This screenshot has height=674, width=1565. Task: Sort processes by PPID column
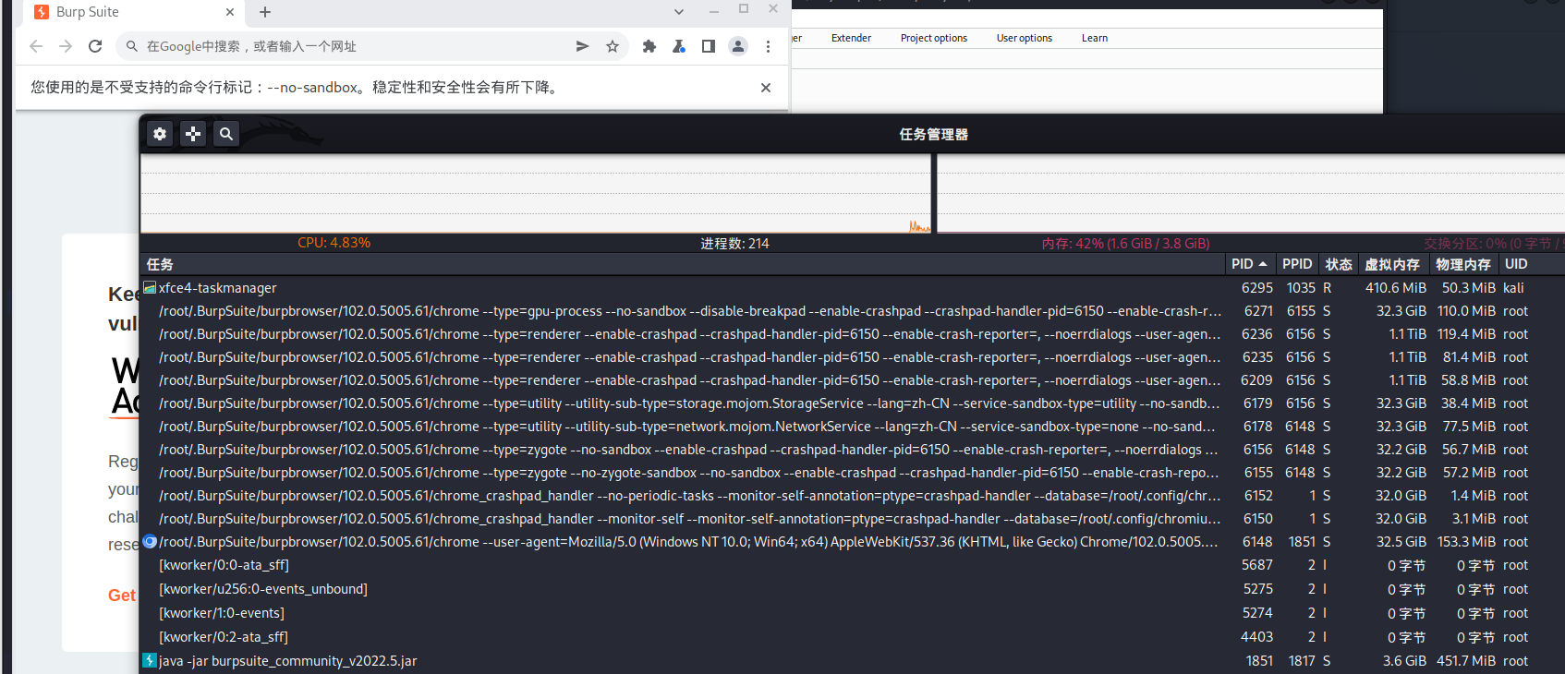1297,264
